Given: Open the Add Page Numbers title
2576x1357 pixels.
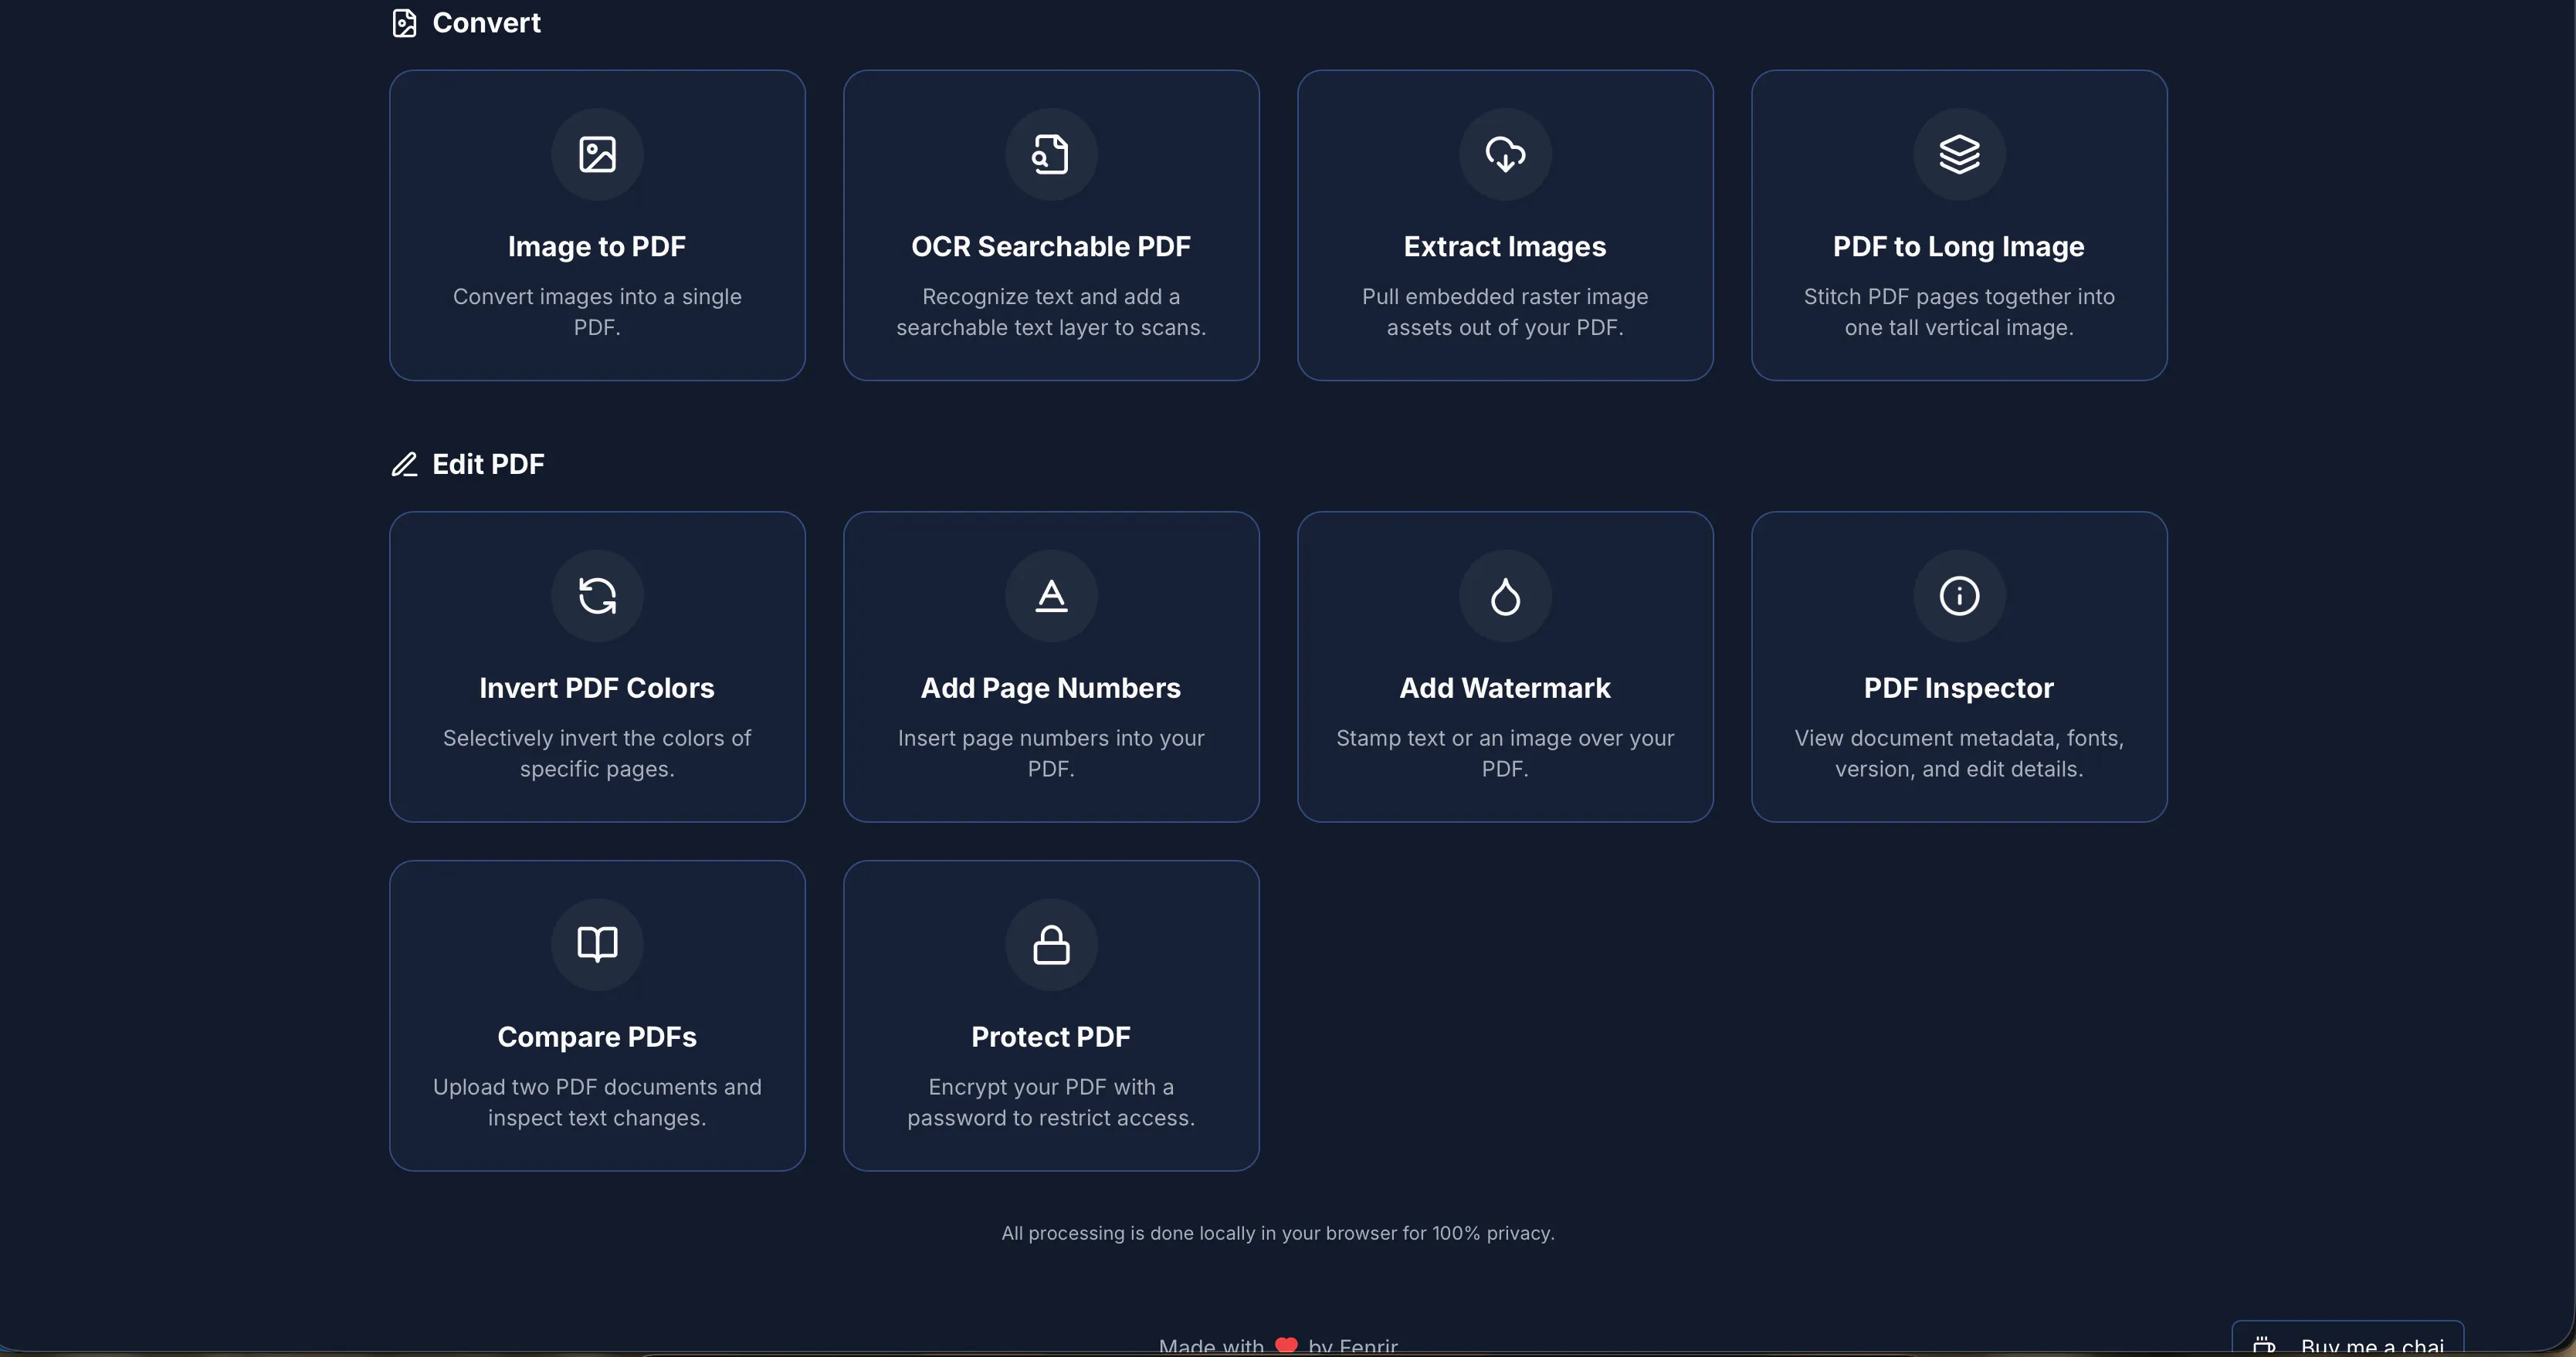Looking at the screenshot, I should pyautogui.click(x=1051, y=688).
